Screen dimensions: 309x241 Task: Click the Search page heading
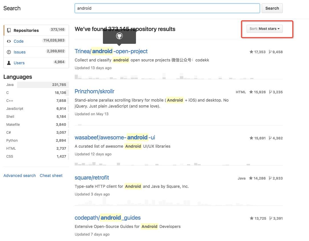pos(12,8)
